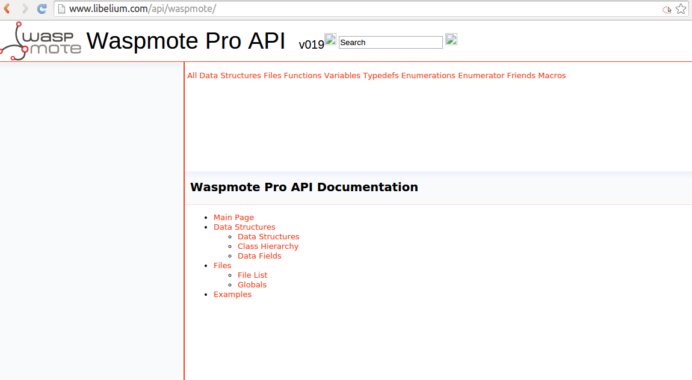Image resolution: width=692 pixels, height=380 pixels.
Task: Select the Enumerator search filter
Action: (481, 75)
